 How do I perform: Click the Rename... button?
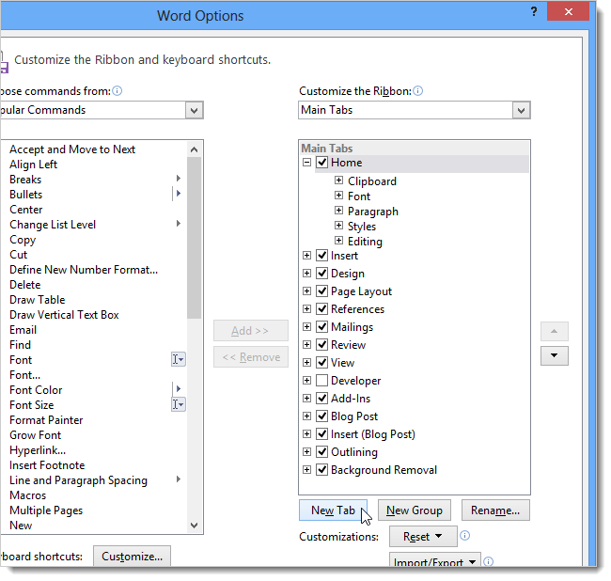click(495, 510)
